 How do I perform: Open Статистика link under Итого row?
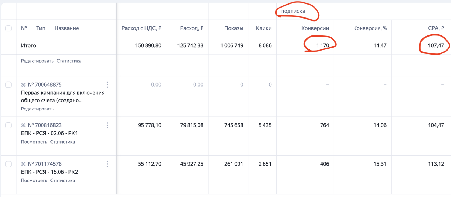69,61
